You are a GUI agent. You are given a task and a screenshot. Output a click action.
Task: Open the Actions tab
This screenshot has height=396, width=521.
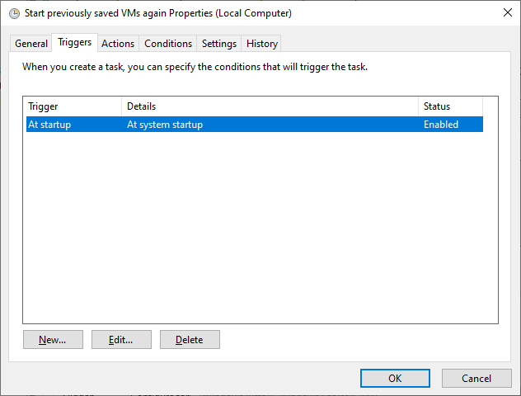point(118,44)
